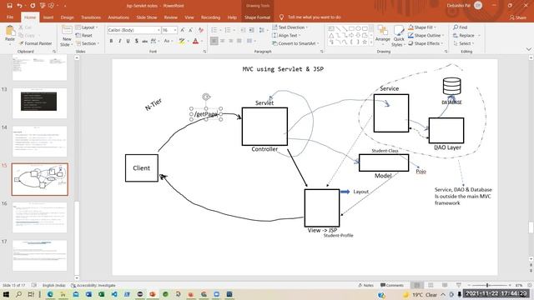
Task: Click the Format Painter button
Action: click(x=36, y=43)
